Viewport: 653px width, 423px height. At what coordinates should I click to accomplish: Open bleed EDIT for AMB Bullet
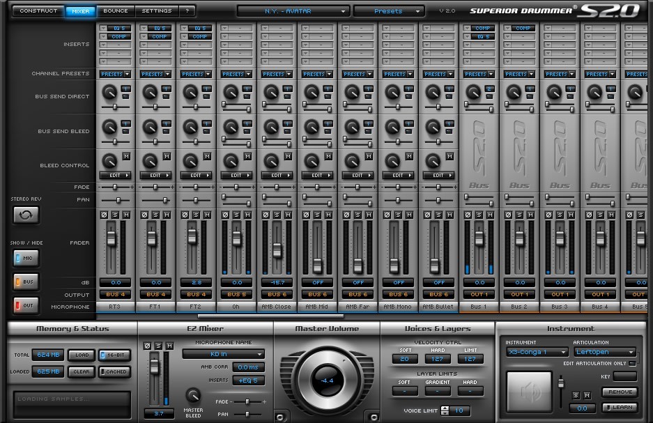[438, 176]
